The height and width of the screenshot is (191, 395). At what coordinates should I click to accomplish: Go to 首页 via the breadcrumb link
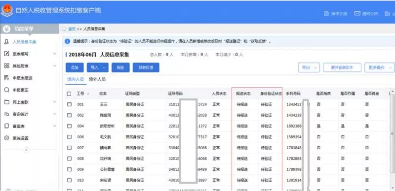[x=72, y=29]
